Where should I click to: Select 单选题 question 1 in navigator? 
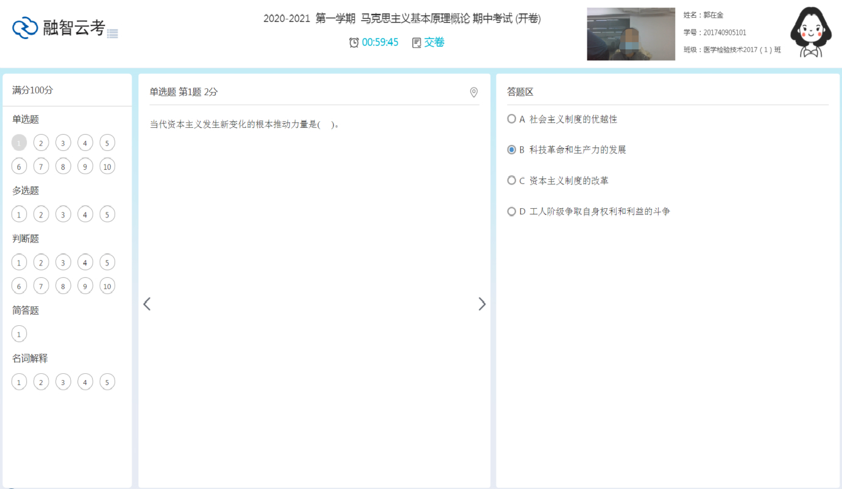tap(19, 143)
